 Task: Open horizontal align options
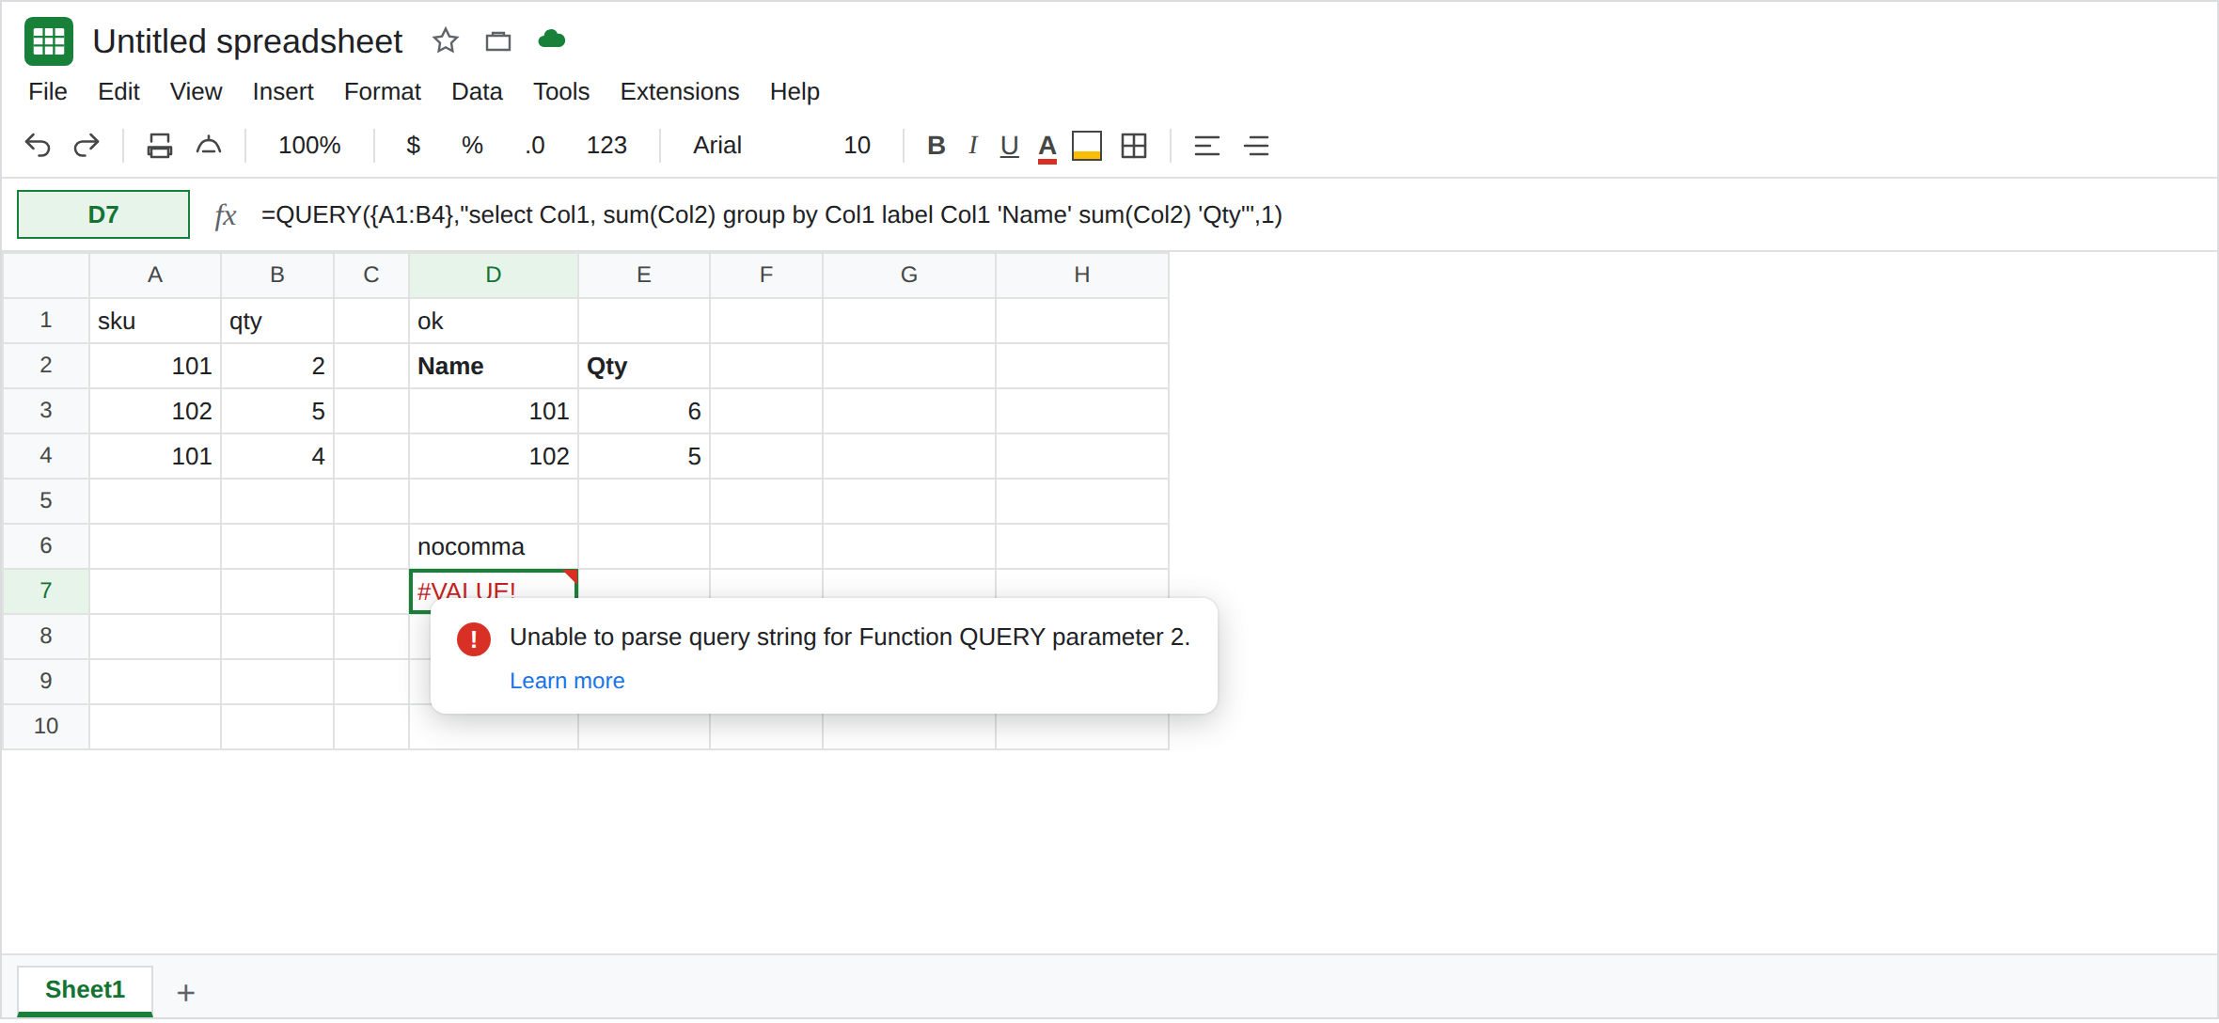[1207, 146]
